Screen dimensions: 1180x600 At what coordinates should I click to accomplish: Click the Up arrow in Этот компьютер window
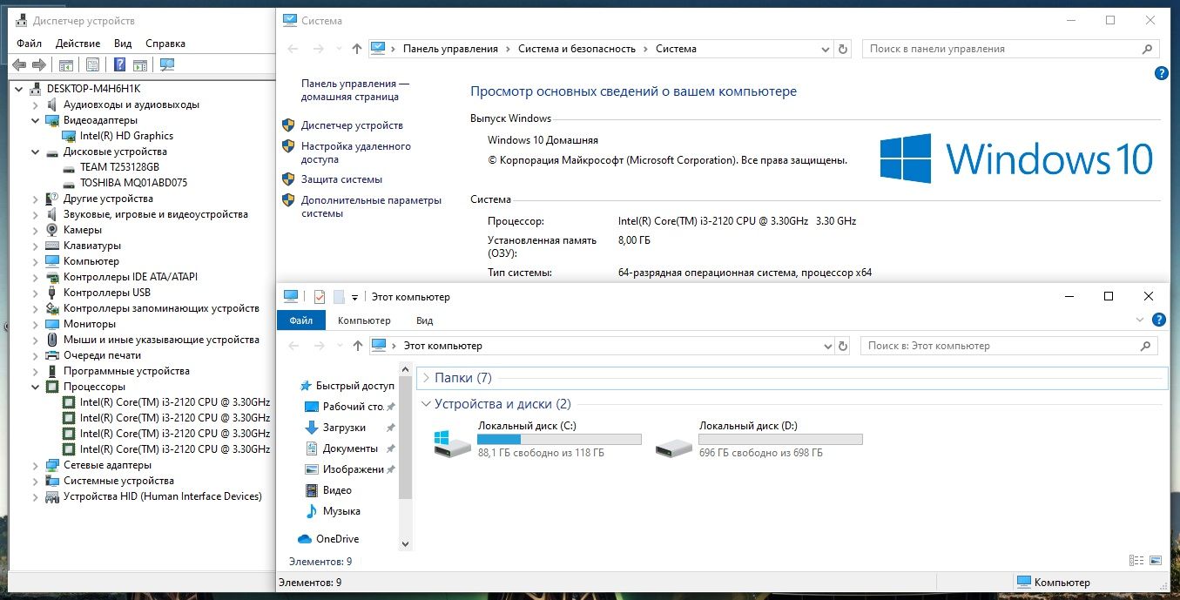(x=357, y=346)
